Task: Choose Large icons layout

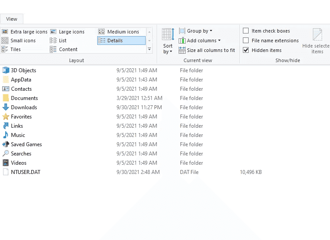Action: [x=67, y=32]
